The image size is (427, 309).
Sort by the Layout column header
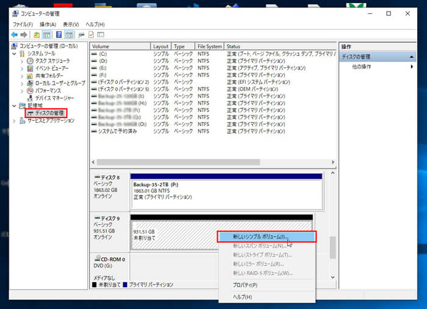(x=160, y=46)
